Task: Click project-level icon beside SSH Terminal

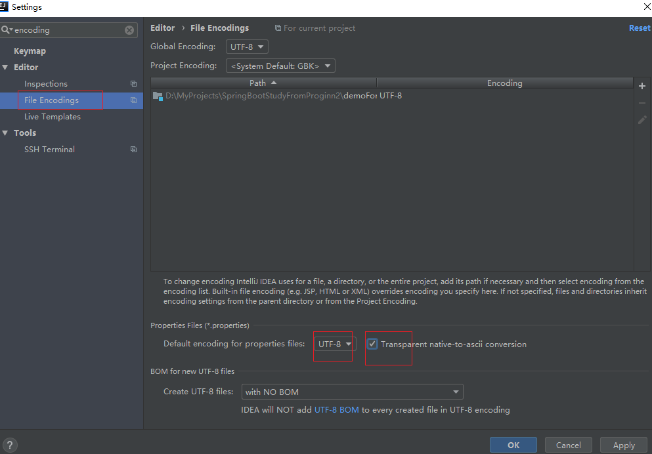Action: 133,150
